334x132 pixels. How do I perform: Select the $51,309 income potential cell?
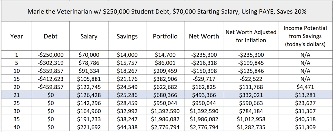[306, 127]
